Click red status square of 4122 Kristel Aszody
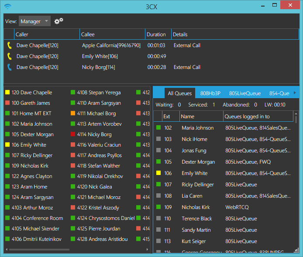Image resolution: width=303 pixels, height=257 pixels. pyautogui.click(x=73, y=207)
